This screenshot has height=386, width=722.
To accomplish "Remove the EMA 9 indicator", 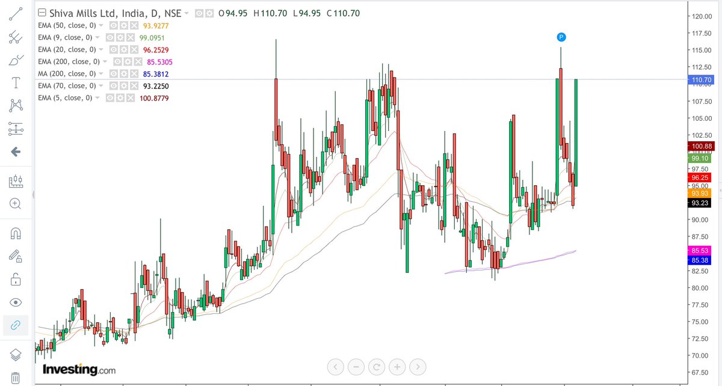I will pos(130,37).
